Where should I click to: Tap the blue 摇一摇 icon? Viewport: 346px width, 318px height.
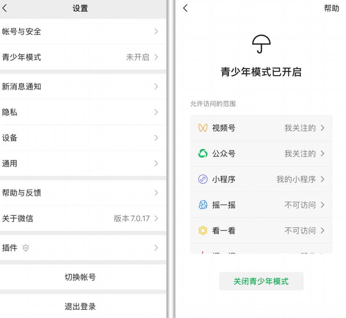click(x=203, y=205)
